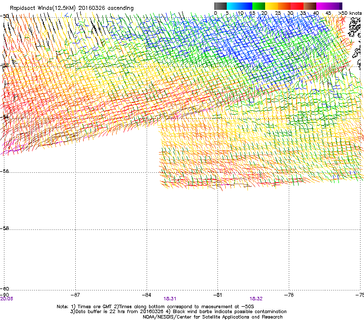
Task: Click the '-54' latitude axis label
Action: (4, 117)
